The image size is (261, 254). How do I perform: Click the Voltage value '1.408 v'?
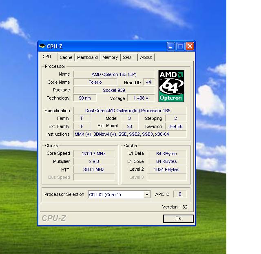141,98
